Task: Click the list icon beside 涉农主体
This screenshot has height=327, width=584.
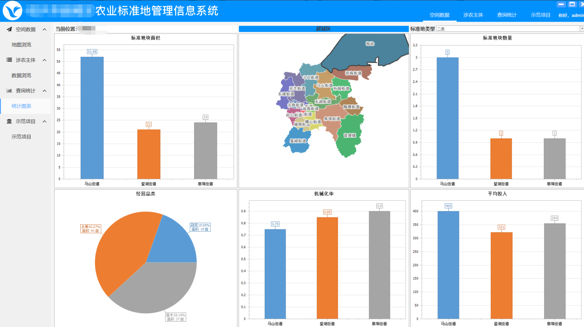Action: (9, 60)
